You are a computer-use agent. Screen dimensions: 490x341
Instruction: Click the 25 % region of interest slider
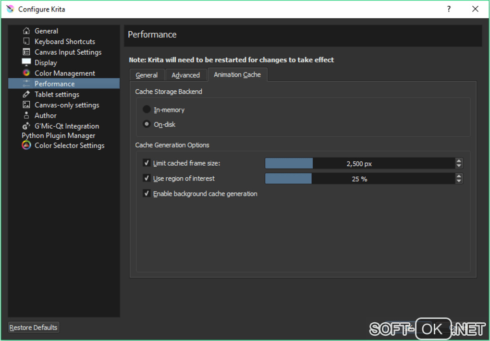pos(360,179)
